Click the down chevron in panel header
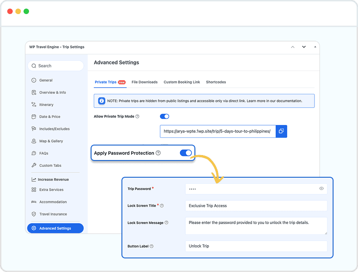 [304, 47]
